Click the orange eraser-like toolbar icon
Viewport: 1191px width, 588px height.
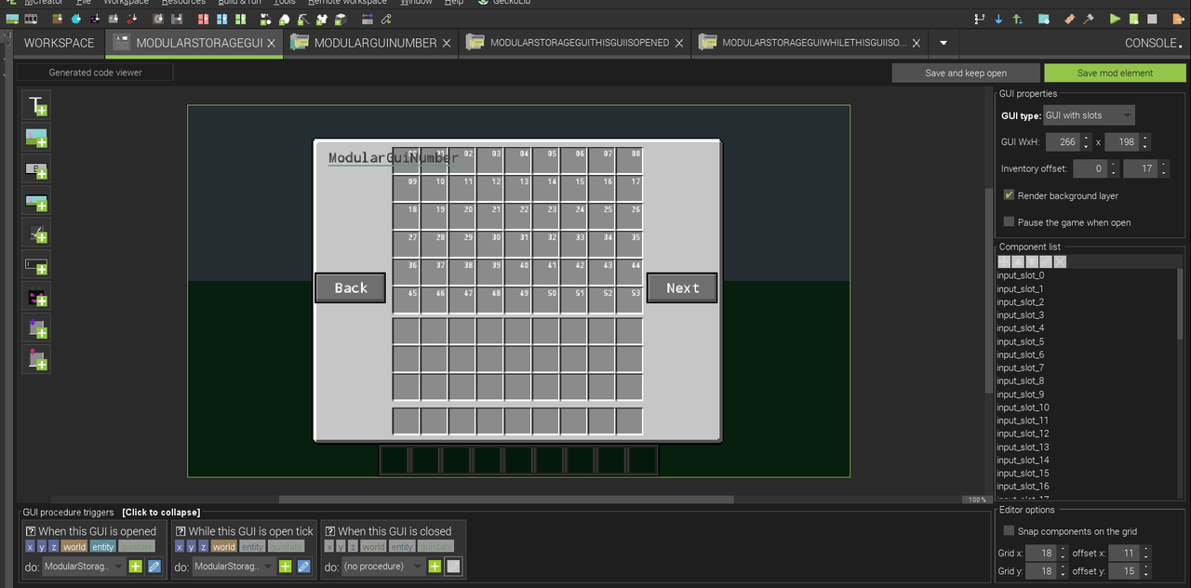(1069, 19)
